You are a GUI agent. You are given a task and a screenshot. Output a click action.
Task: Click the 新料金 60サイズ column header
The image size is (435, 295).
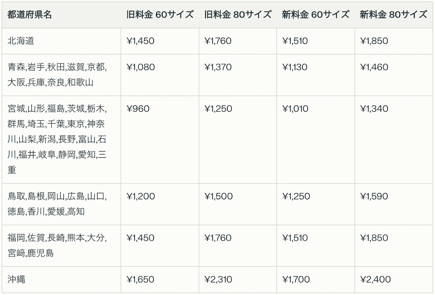(x=315, y=14)
